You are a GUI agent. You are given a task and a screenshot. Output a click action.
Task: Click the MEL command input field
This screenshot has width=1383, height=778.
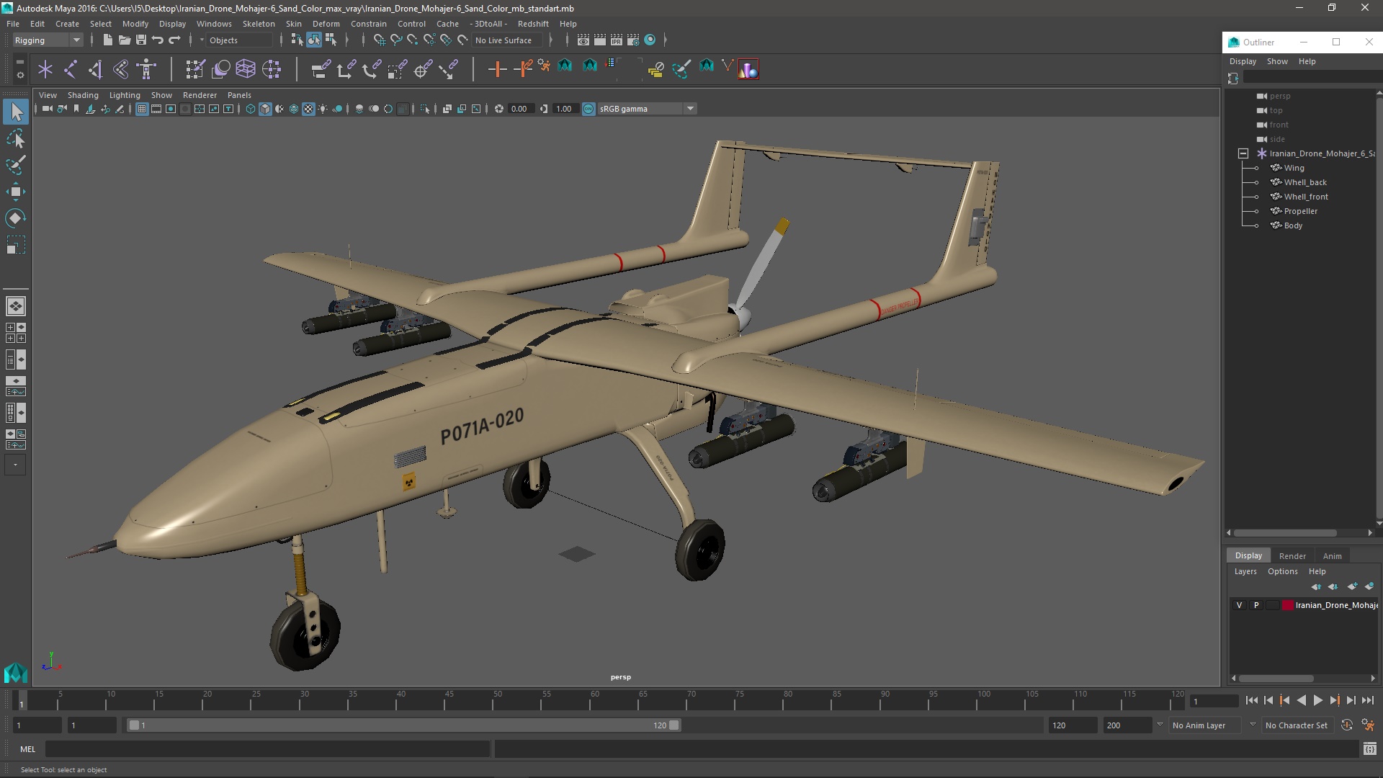click(267, 749)
